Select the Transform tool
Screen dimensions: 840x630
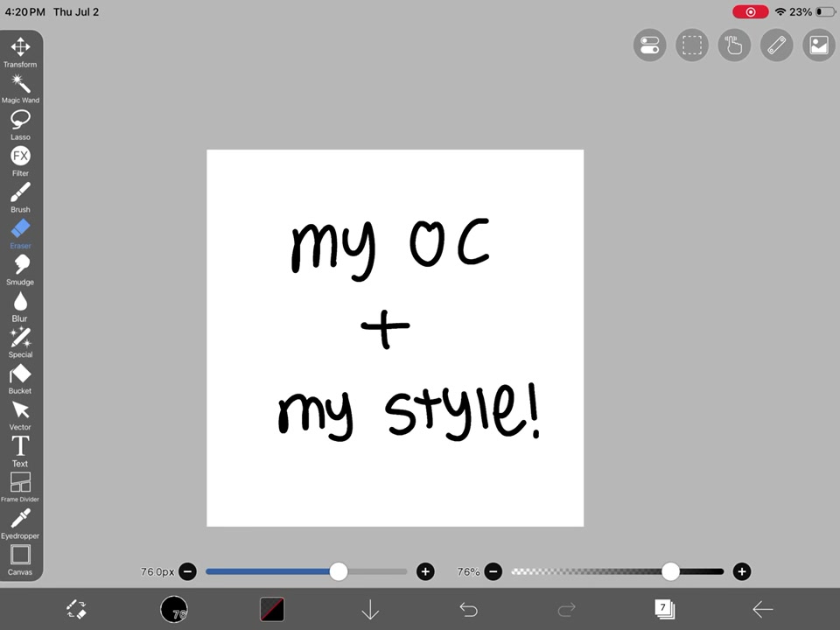tap(20, 52)
